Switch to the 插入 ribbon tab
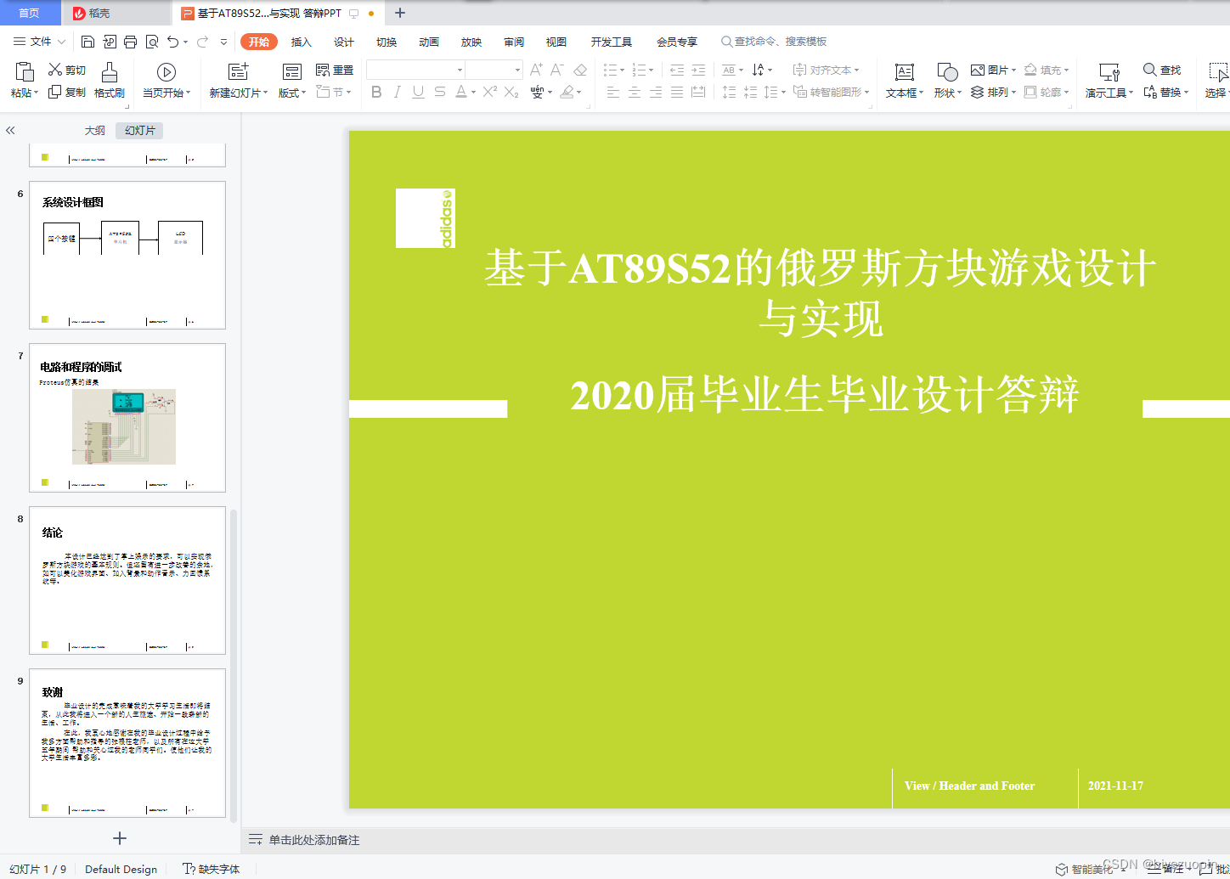 pyautogui.click(x=301, y=41)
